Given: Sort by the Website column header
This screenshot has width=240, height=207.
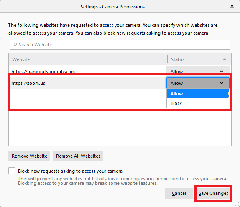Looking at the screenshot, I should coord(88,59).
